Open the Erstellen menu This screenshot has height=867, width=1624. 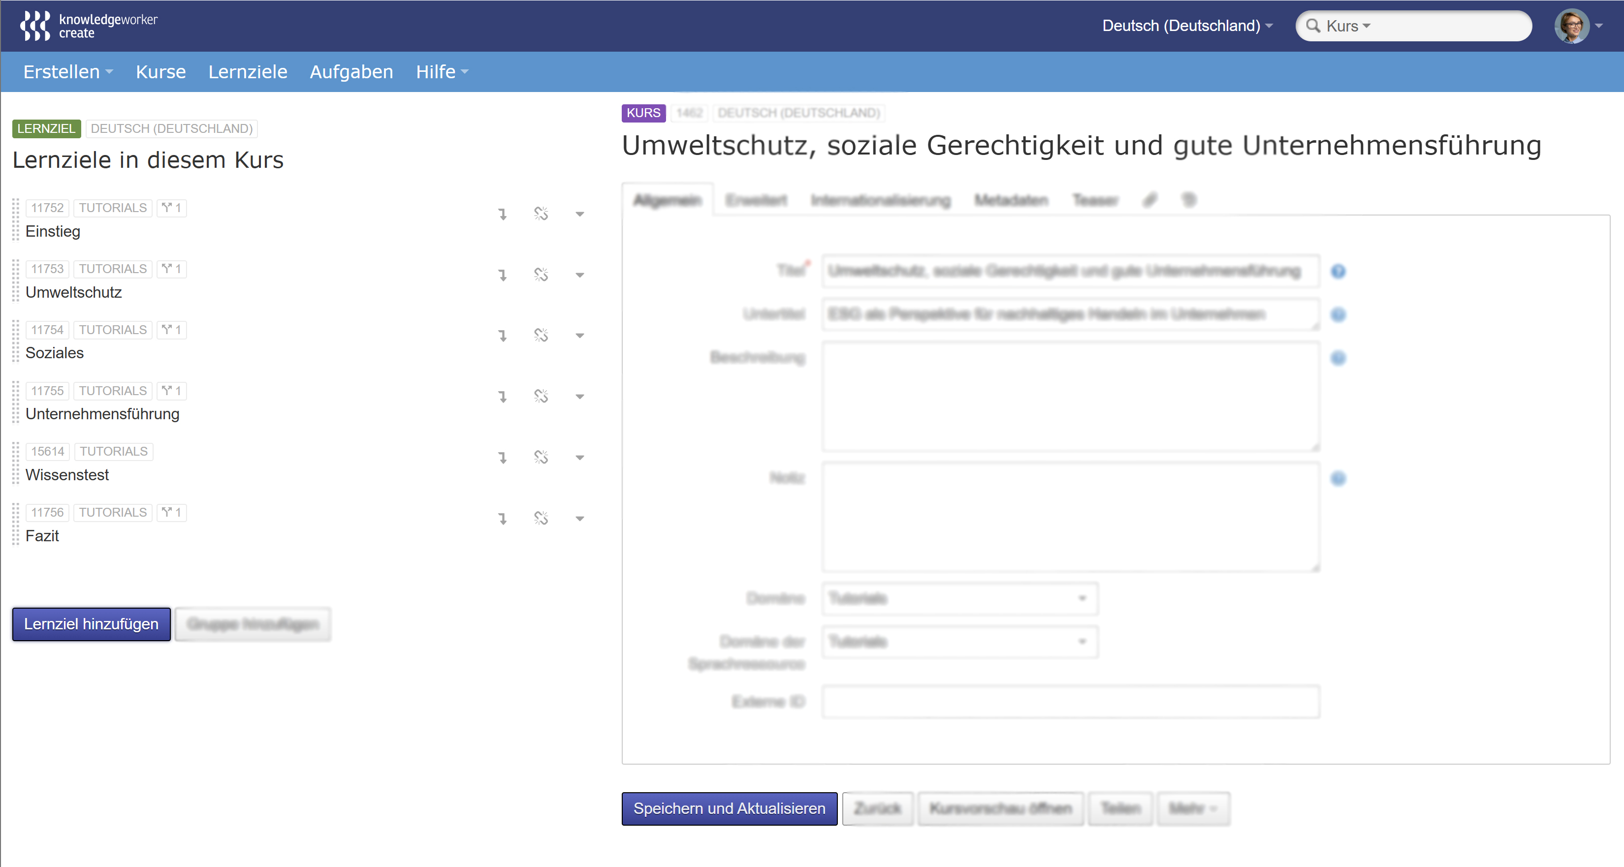click(x=67, y=72)
